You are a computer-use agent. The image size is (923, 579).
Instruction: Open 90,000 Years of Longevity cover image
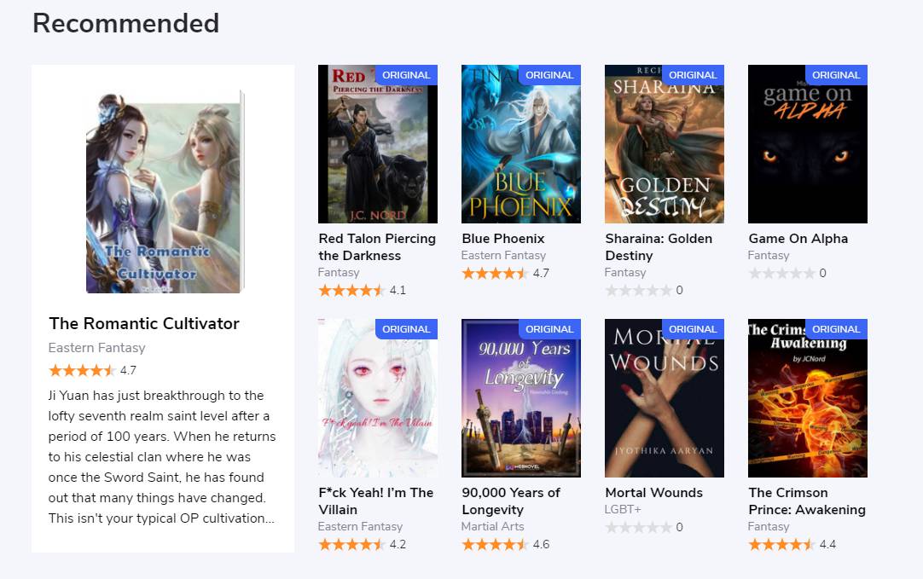pyautogui.click(x=521, y=397)
